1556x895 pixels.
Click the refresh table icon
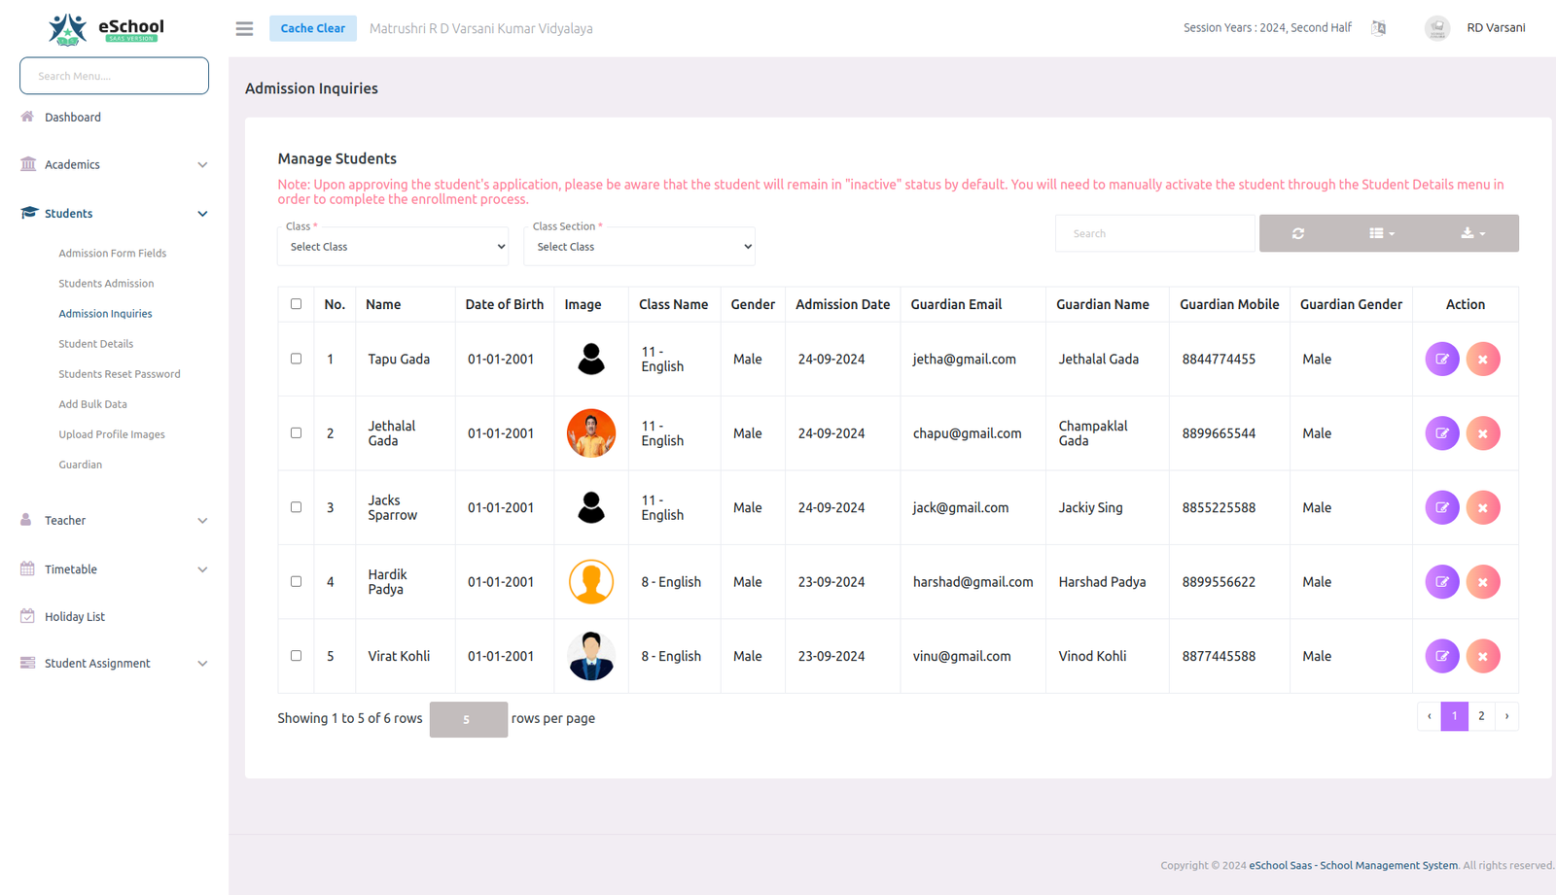[1297, 233]
